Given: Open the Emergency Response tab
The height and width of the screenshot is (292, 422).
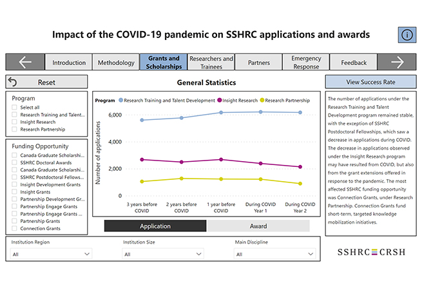Looking at the screenshot, I should (306, 63).
